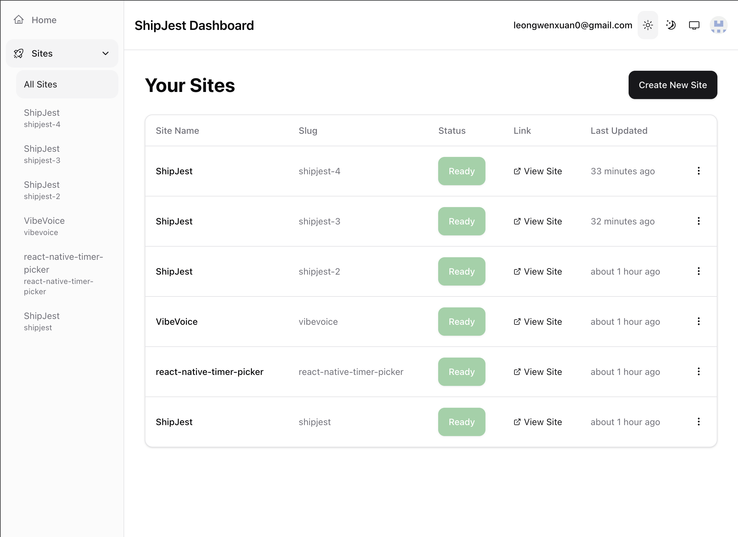
Task: Click external link icon for vibevoice row
Action: (517, 322)
